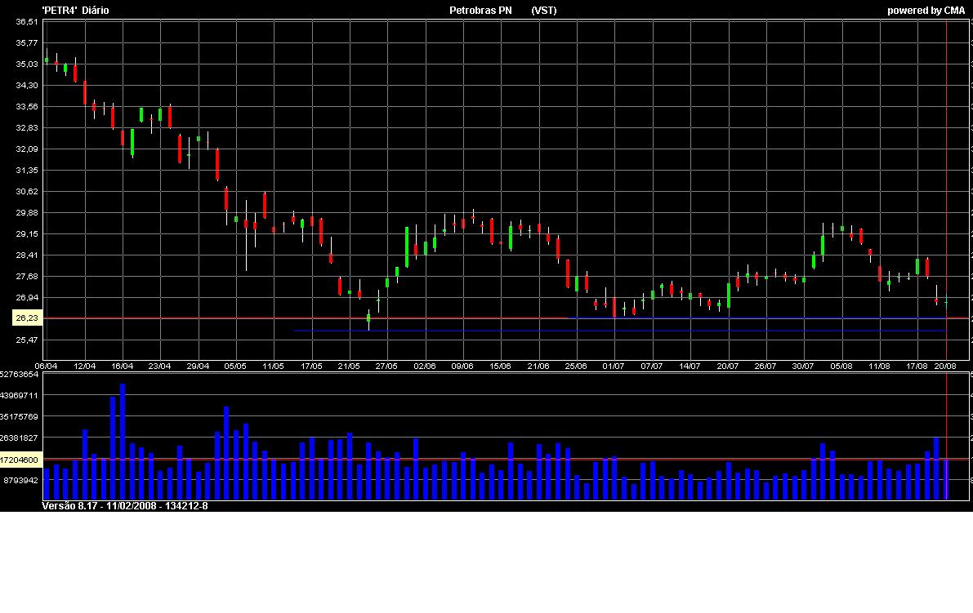The image size is (973, 613).
Task: Choose the 21/05 date marker
Action: [x=349, y=366]
